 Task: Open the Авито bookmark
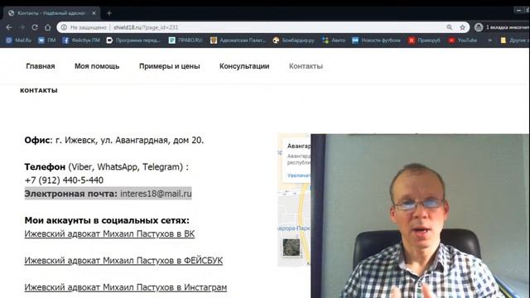334,41
